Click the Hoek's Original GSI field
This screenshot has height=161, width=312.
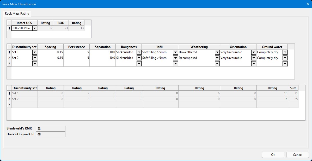pyautogui.click(x=51, y=134)
